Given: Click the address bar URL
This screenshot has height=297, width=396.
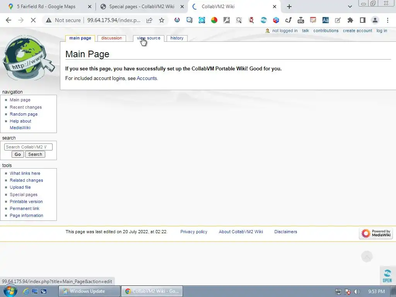Looking at the screenshot, I should click(x=114, y=20).
